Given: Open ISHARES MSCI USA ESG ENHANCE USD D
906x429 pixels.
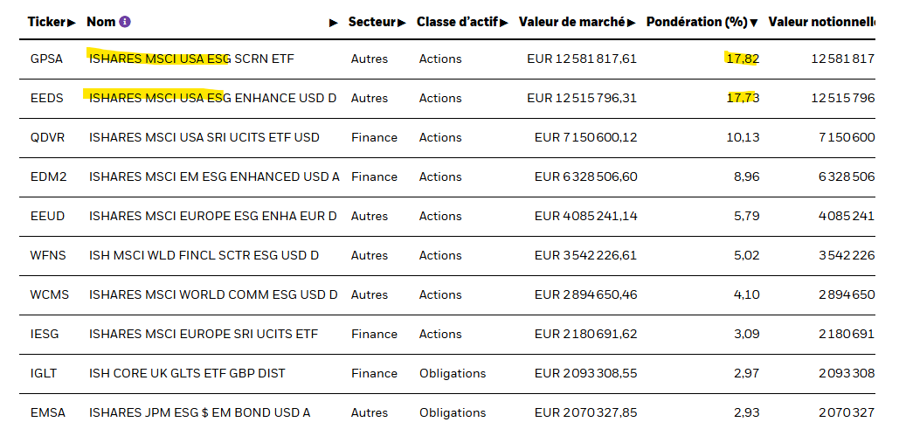Looking at the screenshot, I should point(212,98).
